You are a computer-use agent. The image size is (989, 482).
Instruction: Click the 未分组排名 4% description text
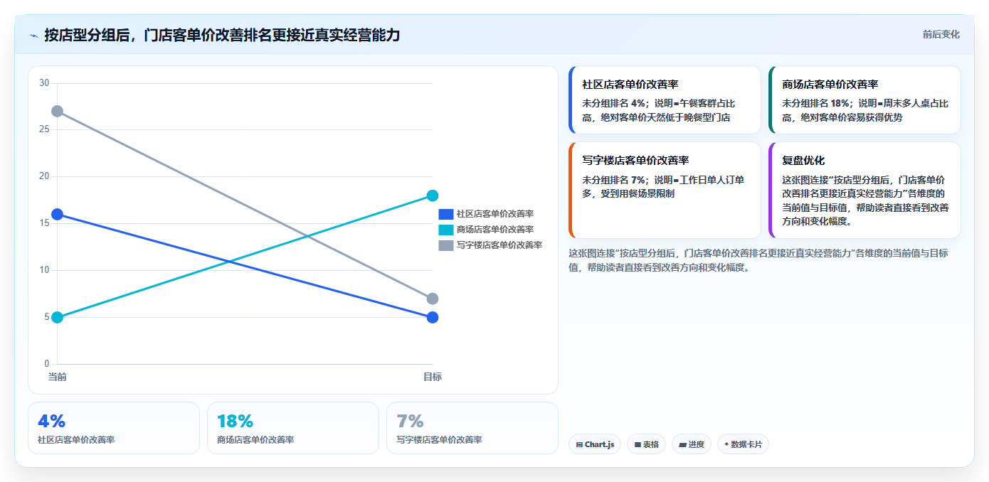tap(659, 110)
